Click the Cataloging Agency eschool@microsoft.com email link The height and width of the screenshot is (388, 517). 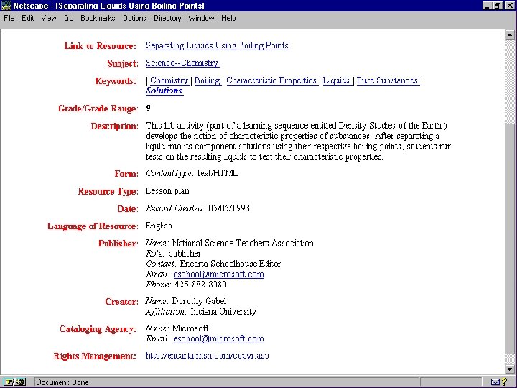click(219, 338)
